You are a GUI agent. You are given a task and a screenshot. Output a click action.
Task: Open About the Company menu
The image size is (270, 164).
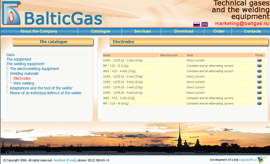click(x=38, y=31)
